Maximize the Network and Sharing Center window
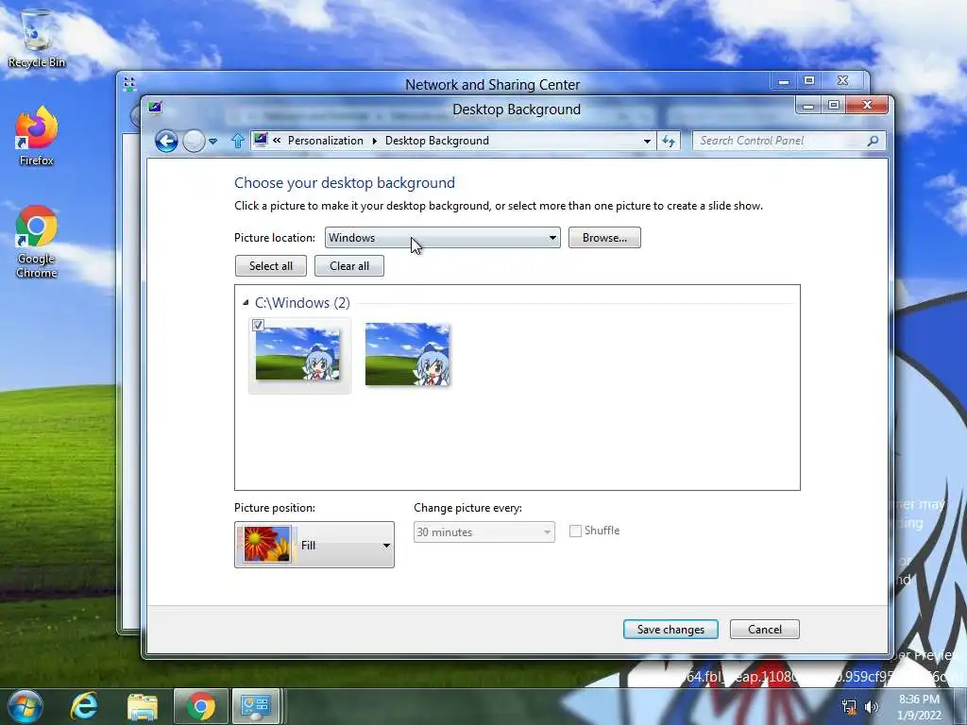Viewport: 967px width, 725px height. (x=809, y=81)
